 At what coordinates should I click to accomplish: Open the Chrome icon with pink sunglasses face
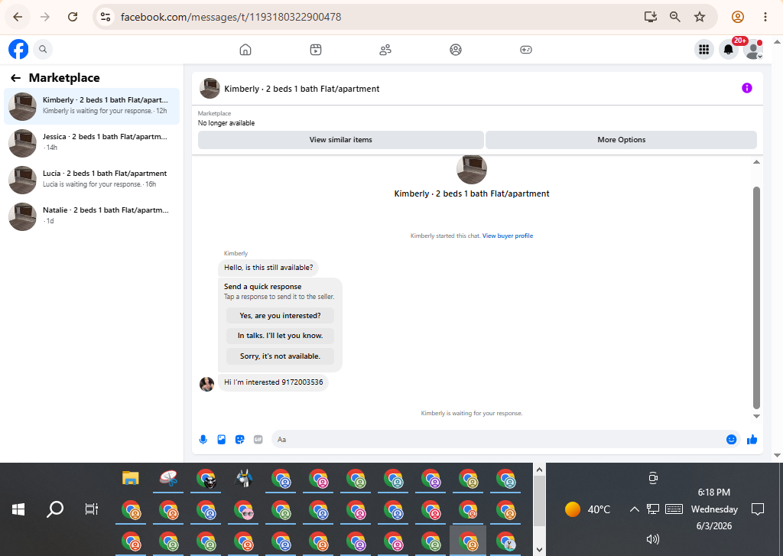coord(244,510)
